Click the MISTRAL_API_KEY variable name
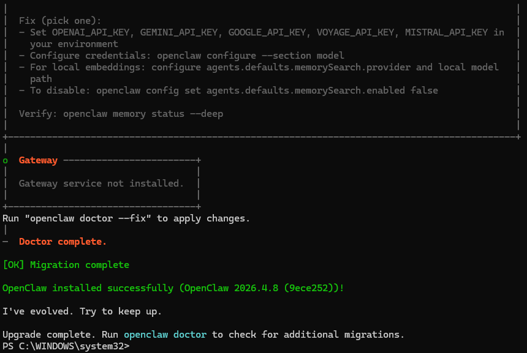The width and height of the screenshot is (527, 353). click(446, 32)
